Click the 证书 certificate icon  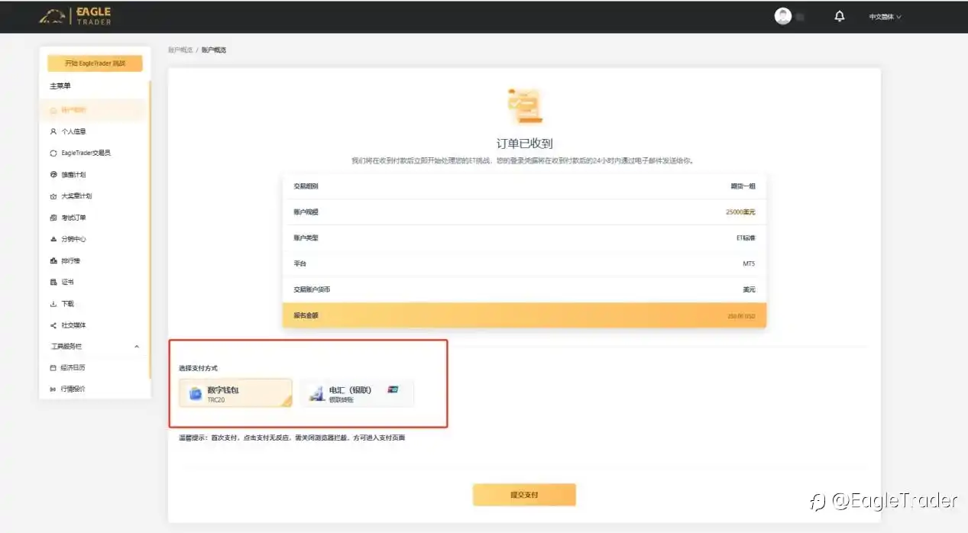[53, 282]
